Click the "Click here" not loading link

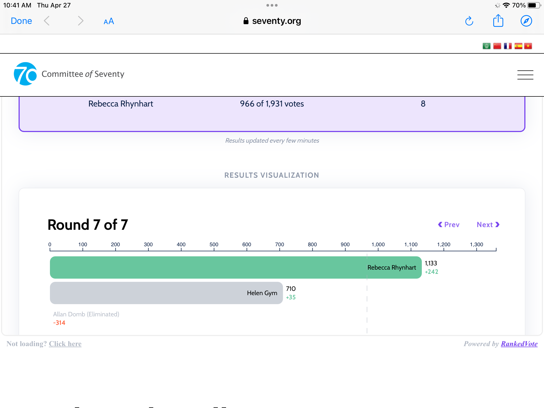coord(65,344)
